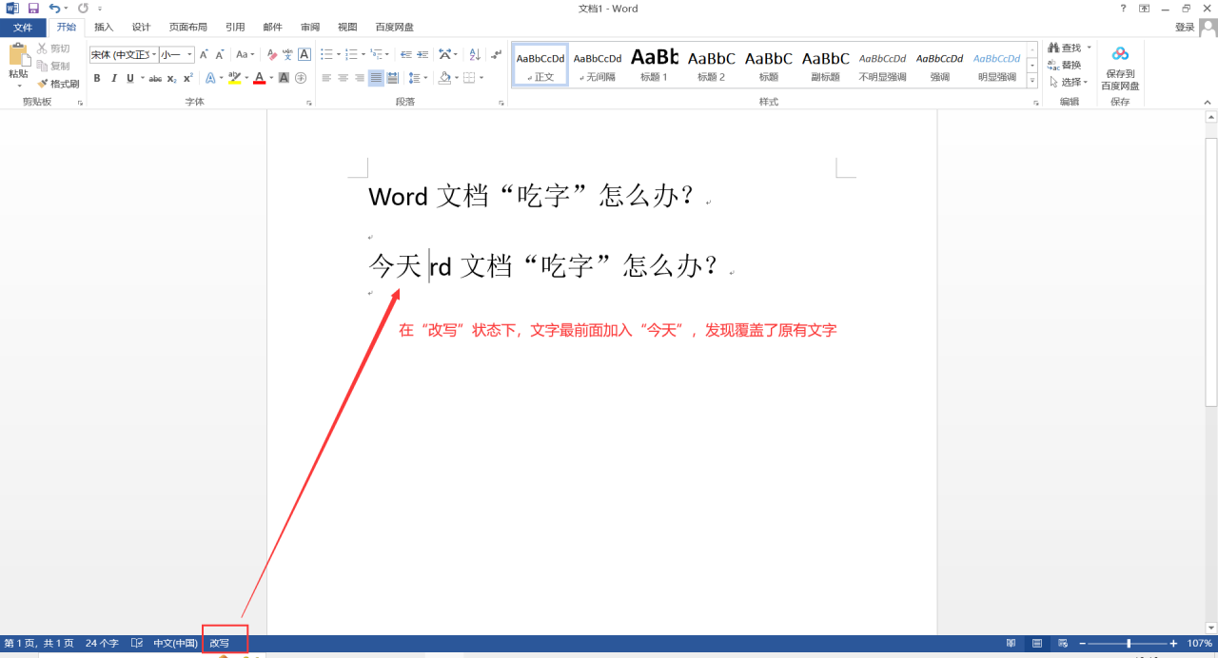Toggle Bold formatting
The image size is (1218, 658).
click(x=97, y=78)
